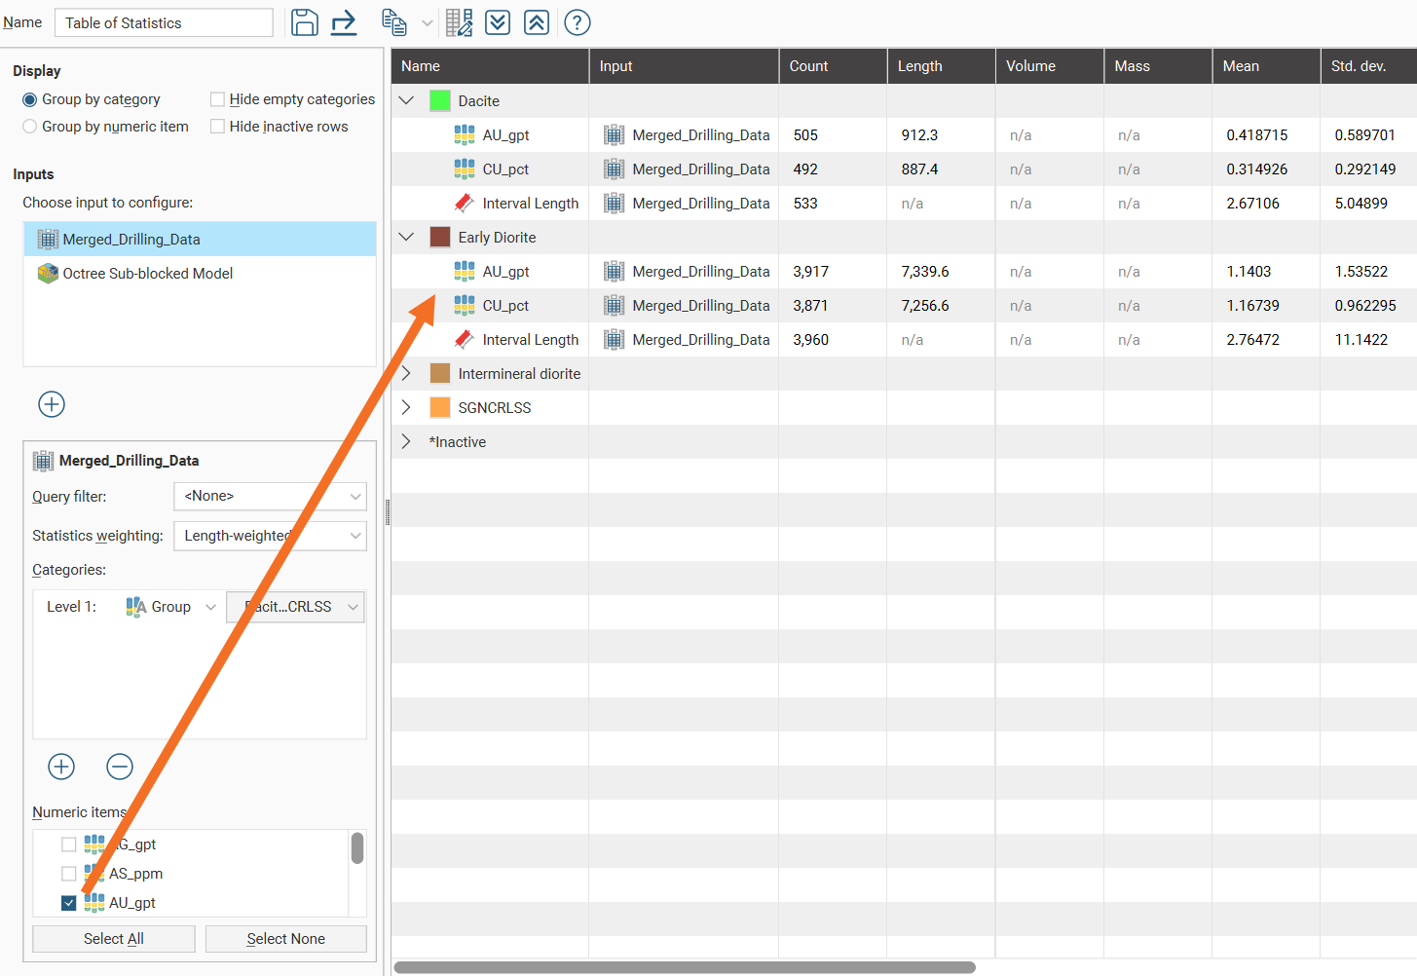1417x976 pixels.
Task: Click the Copy documents icon in toolbar
Action: tap(393, 22)
